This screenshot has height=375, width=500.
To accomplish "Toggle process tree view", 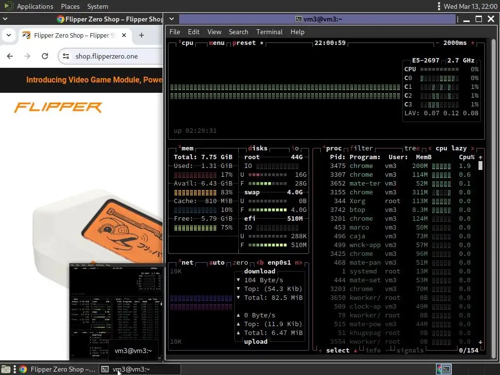I will point(412,148).
